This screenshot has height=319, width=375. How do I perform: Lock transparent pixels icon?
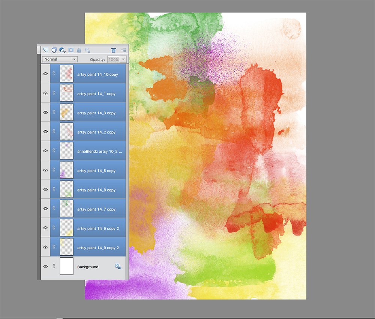[x=87, y=50]
